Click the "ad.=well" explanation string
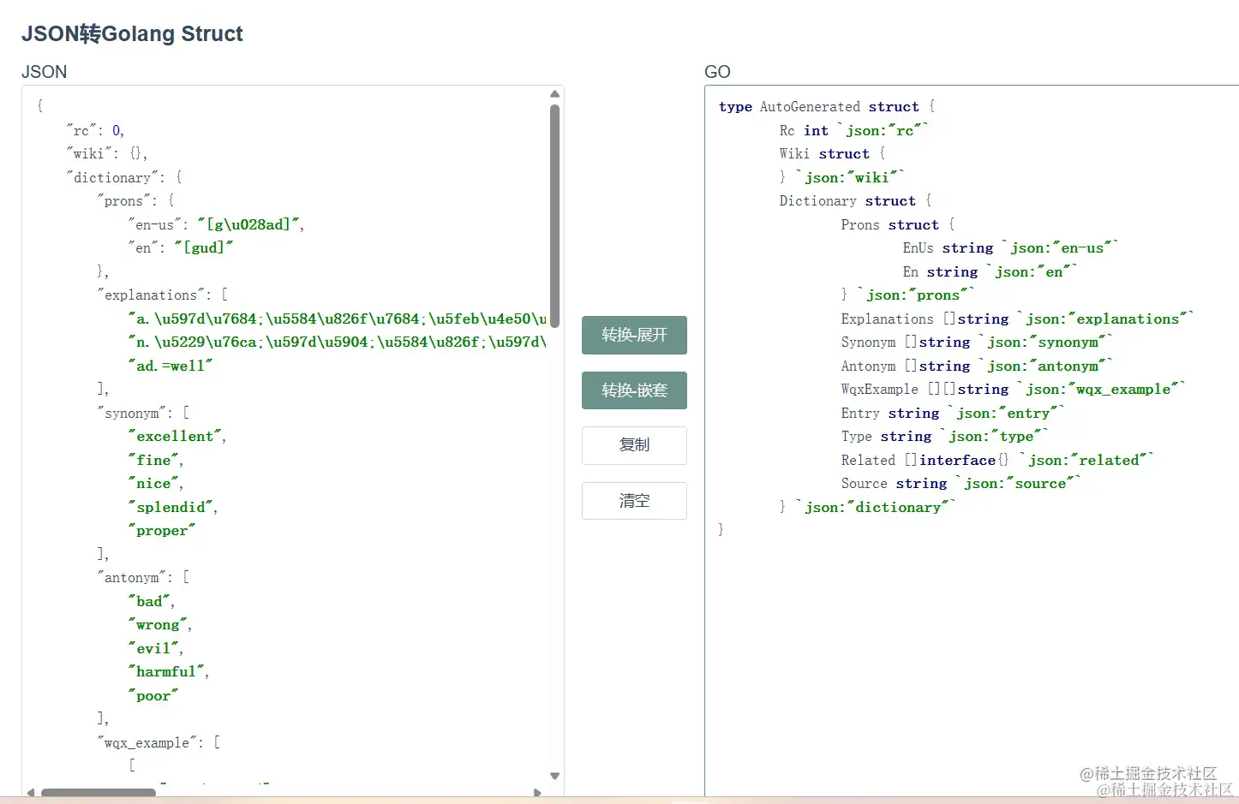 171,366
